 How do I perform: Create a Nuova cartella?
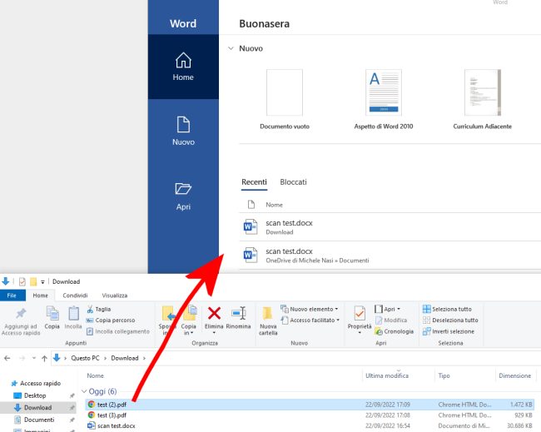268,321
